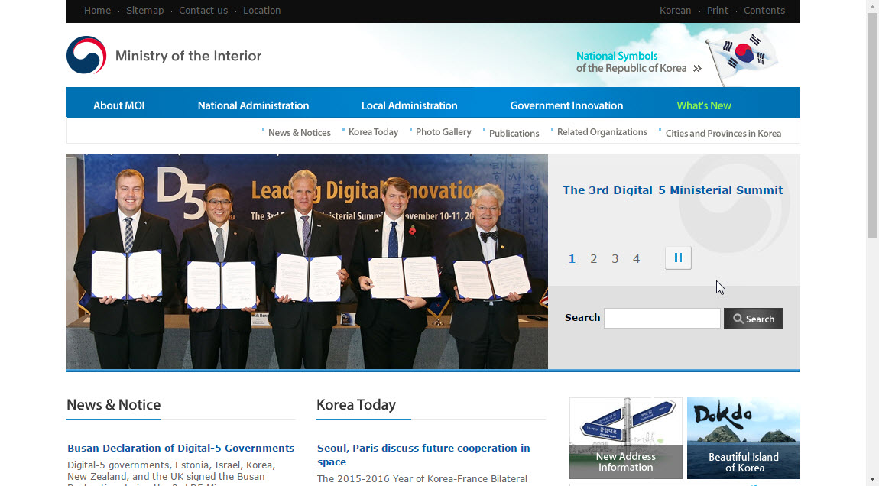This screenshot has width=879, height=486.
Task: Switch to banner slide 3
Action: pyautogui.click(x=615, y=259)
